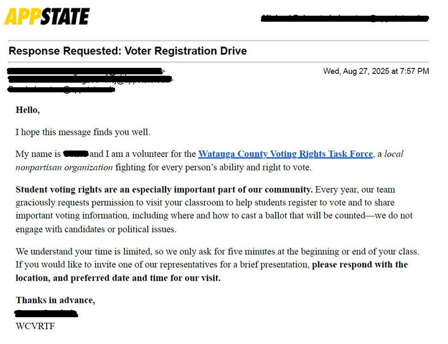Click the bold 'please respond with the location' text
This screenshot has width=448, height=344.
(x=360, y=265)
